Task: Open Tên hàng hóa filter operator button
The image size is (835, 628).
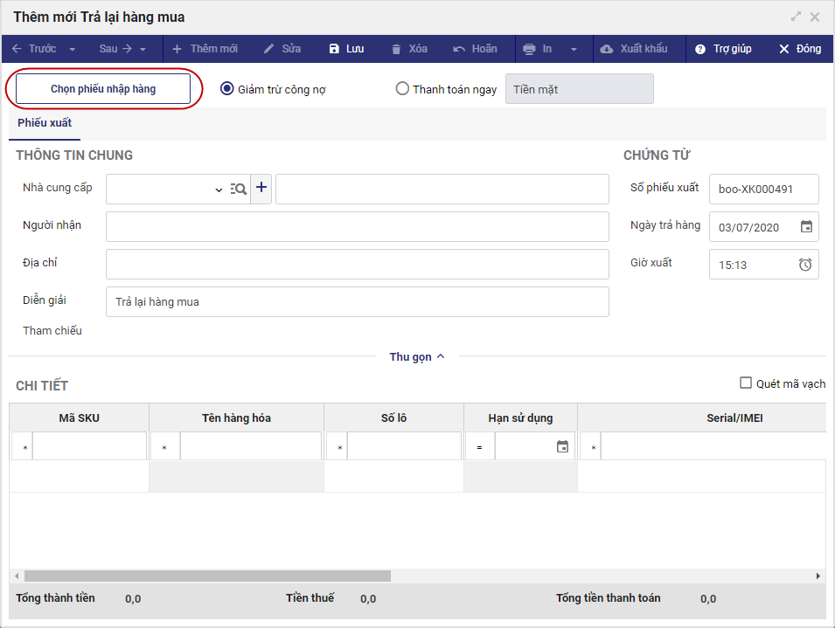Action: click(164, 448)
